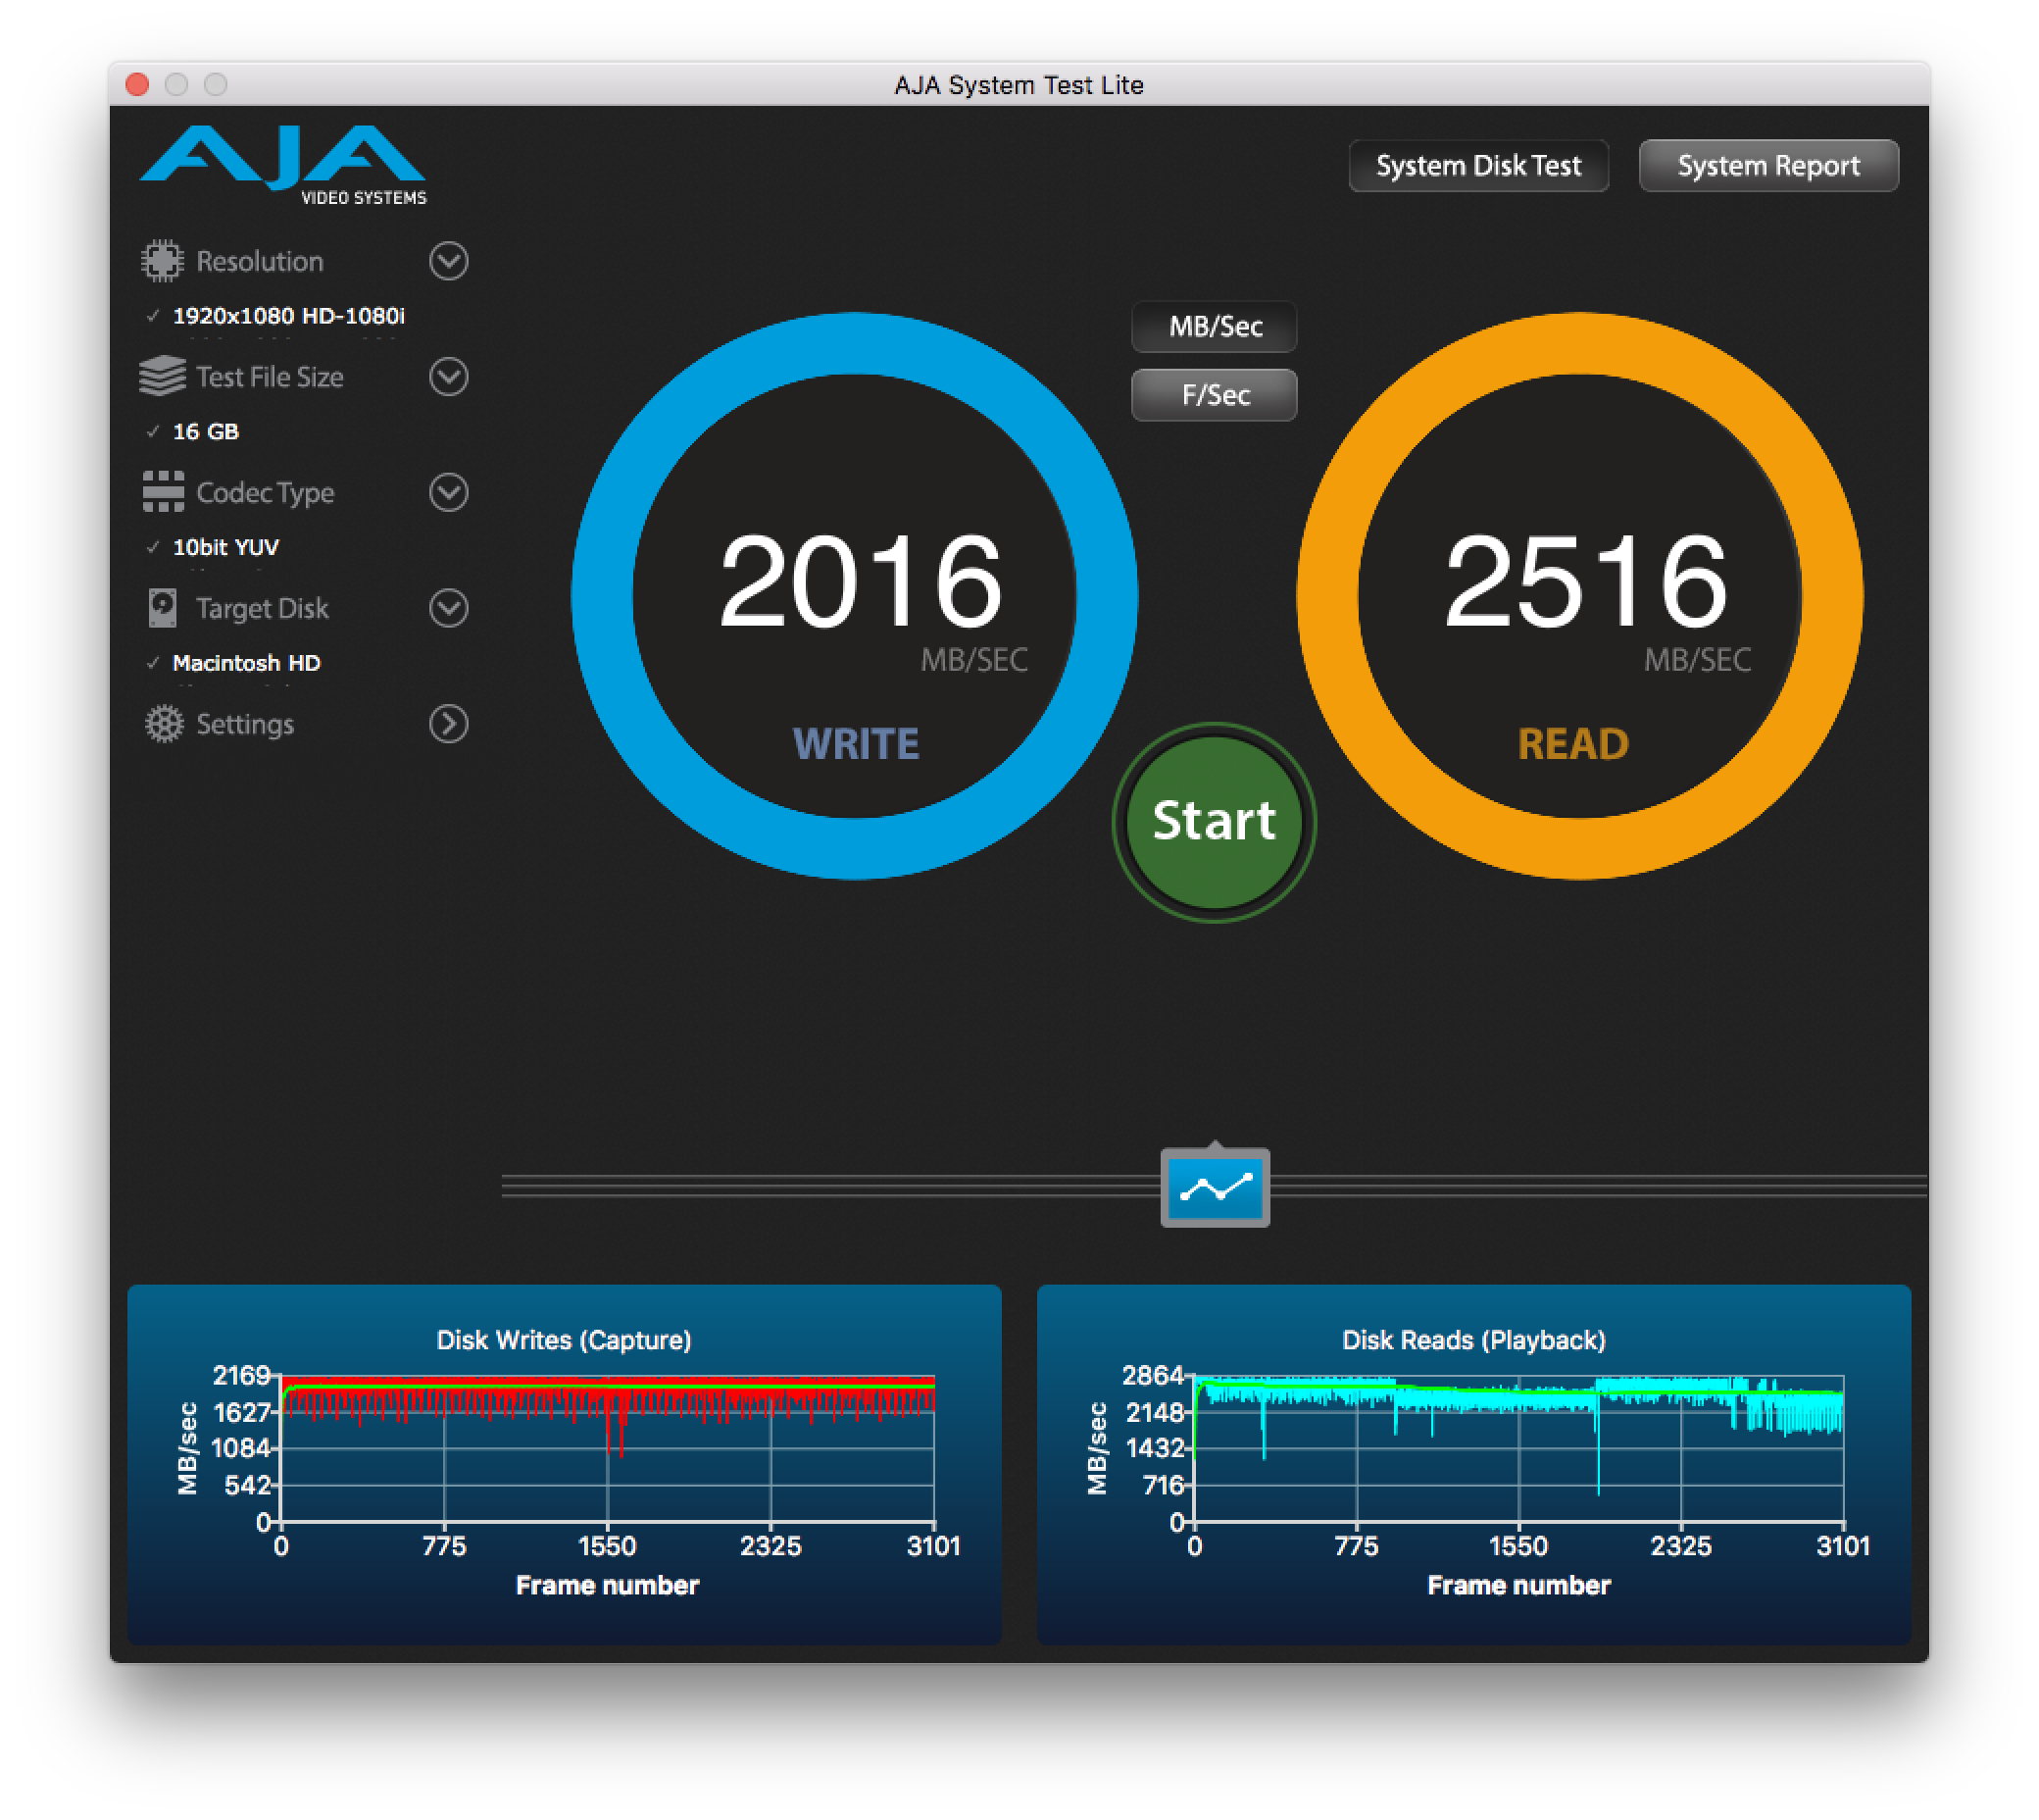The width and height of the screenshot is (2039, 1820).
Task: Expand the Test File Size chevron
Action: click(449, 377)
